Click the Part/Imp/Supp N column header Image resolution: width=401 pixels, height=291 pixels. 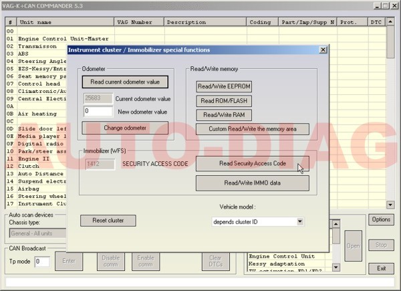point(308,22)
